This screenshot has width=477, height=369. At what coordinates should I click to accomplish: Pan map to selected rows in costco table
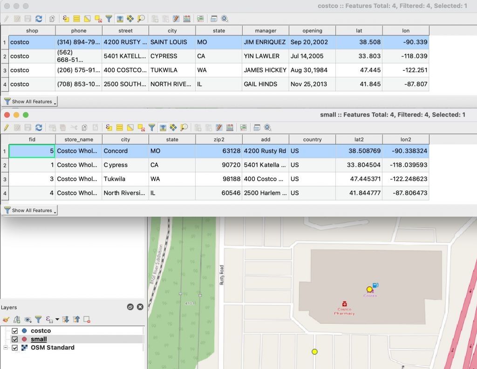point(130,19)
